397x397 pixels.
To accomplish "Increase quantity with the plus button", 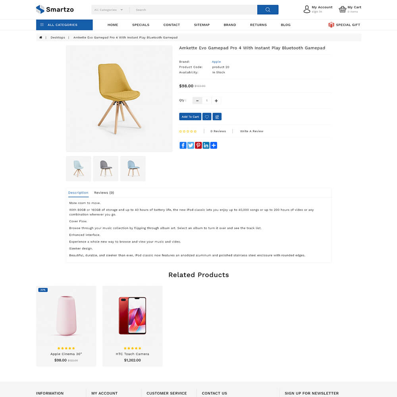I will (x=216, y=101).
